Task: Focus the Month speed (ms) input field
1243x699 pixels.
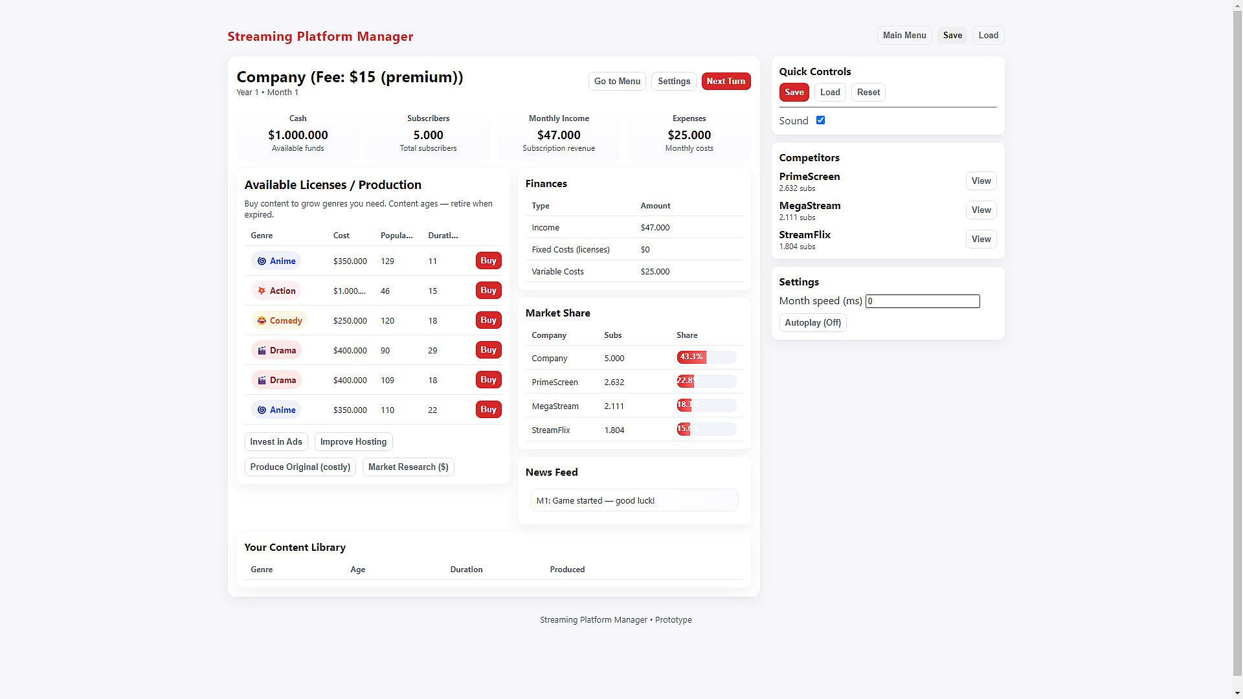Action: point(922,301)
